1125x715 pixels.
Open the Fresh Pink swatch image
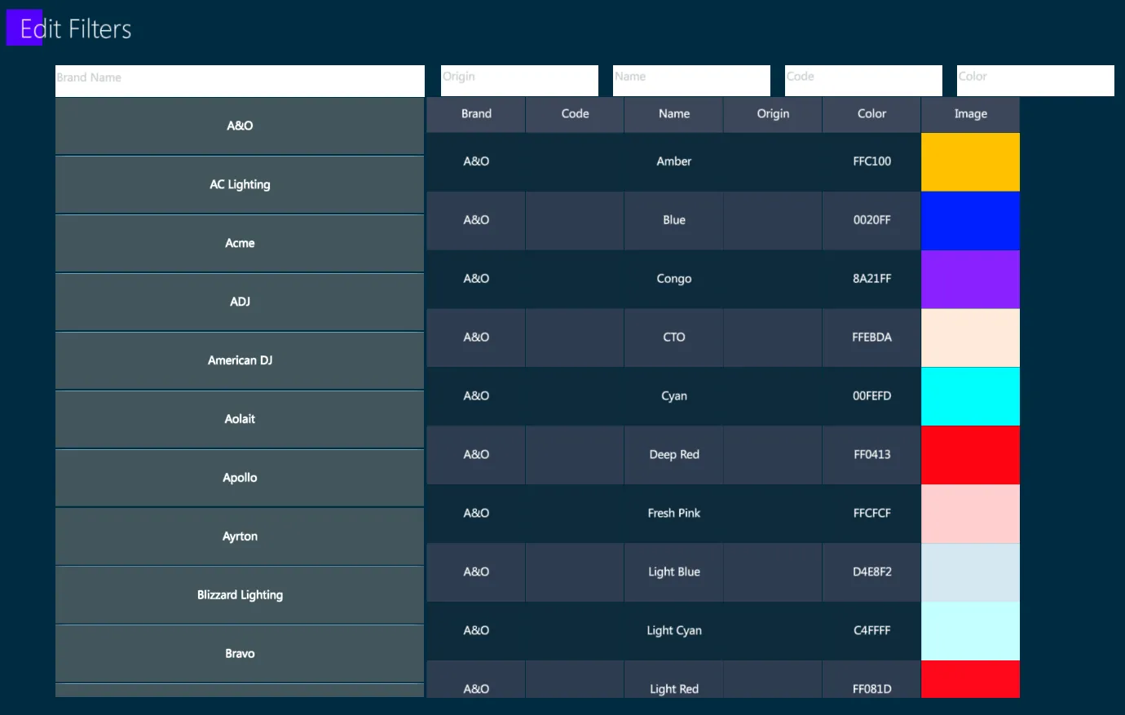tap(970, 514)
